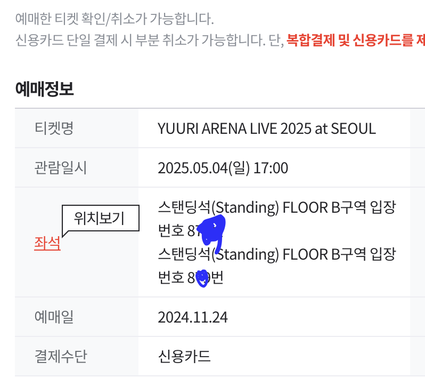Click the red bold 복합결제 및 신용카드 warning text
Screen dimensions: 425x386
tap(356, 40)
